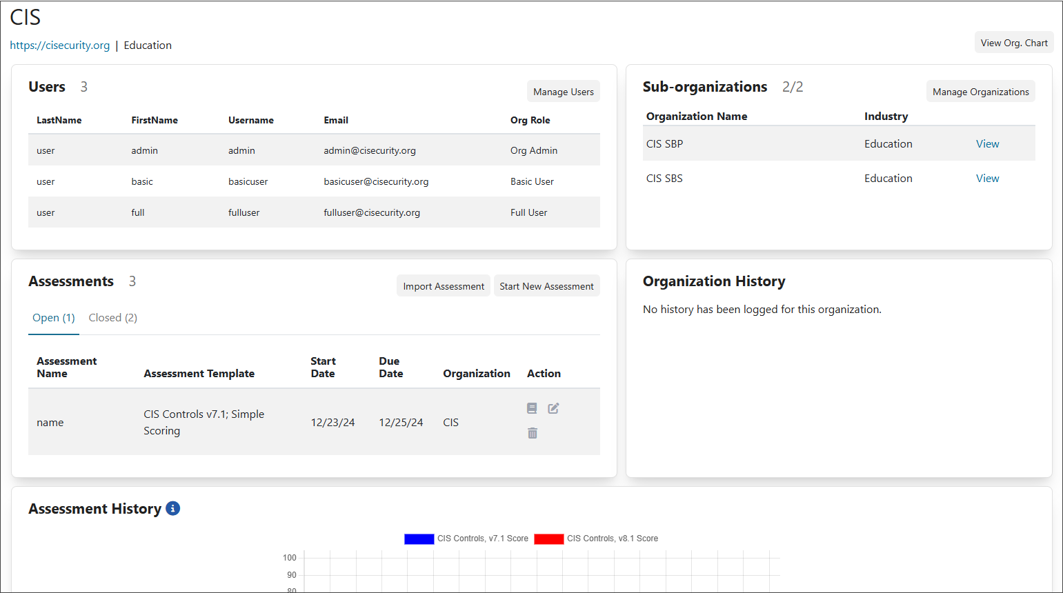Select the 'CIS SBP' organization name
This screenshot has width=1063, height=593.
(664, 144)
